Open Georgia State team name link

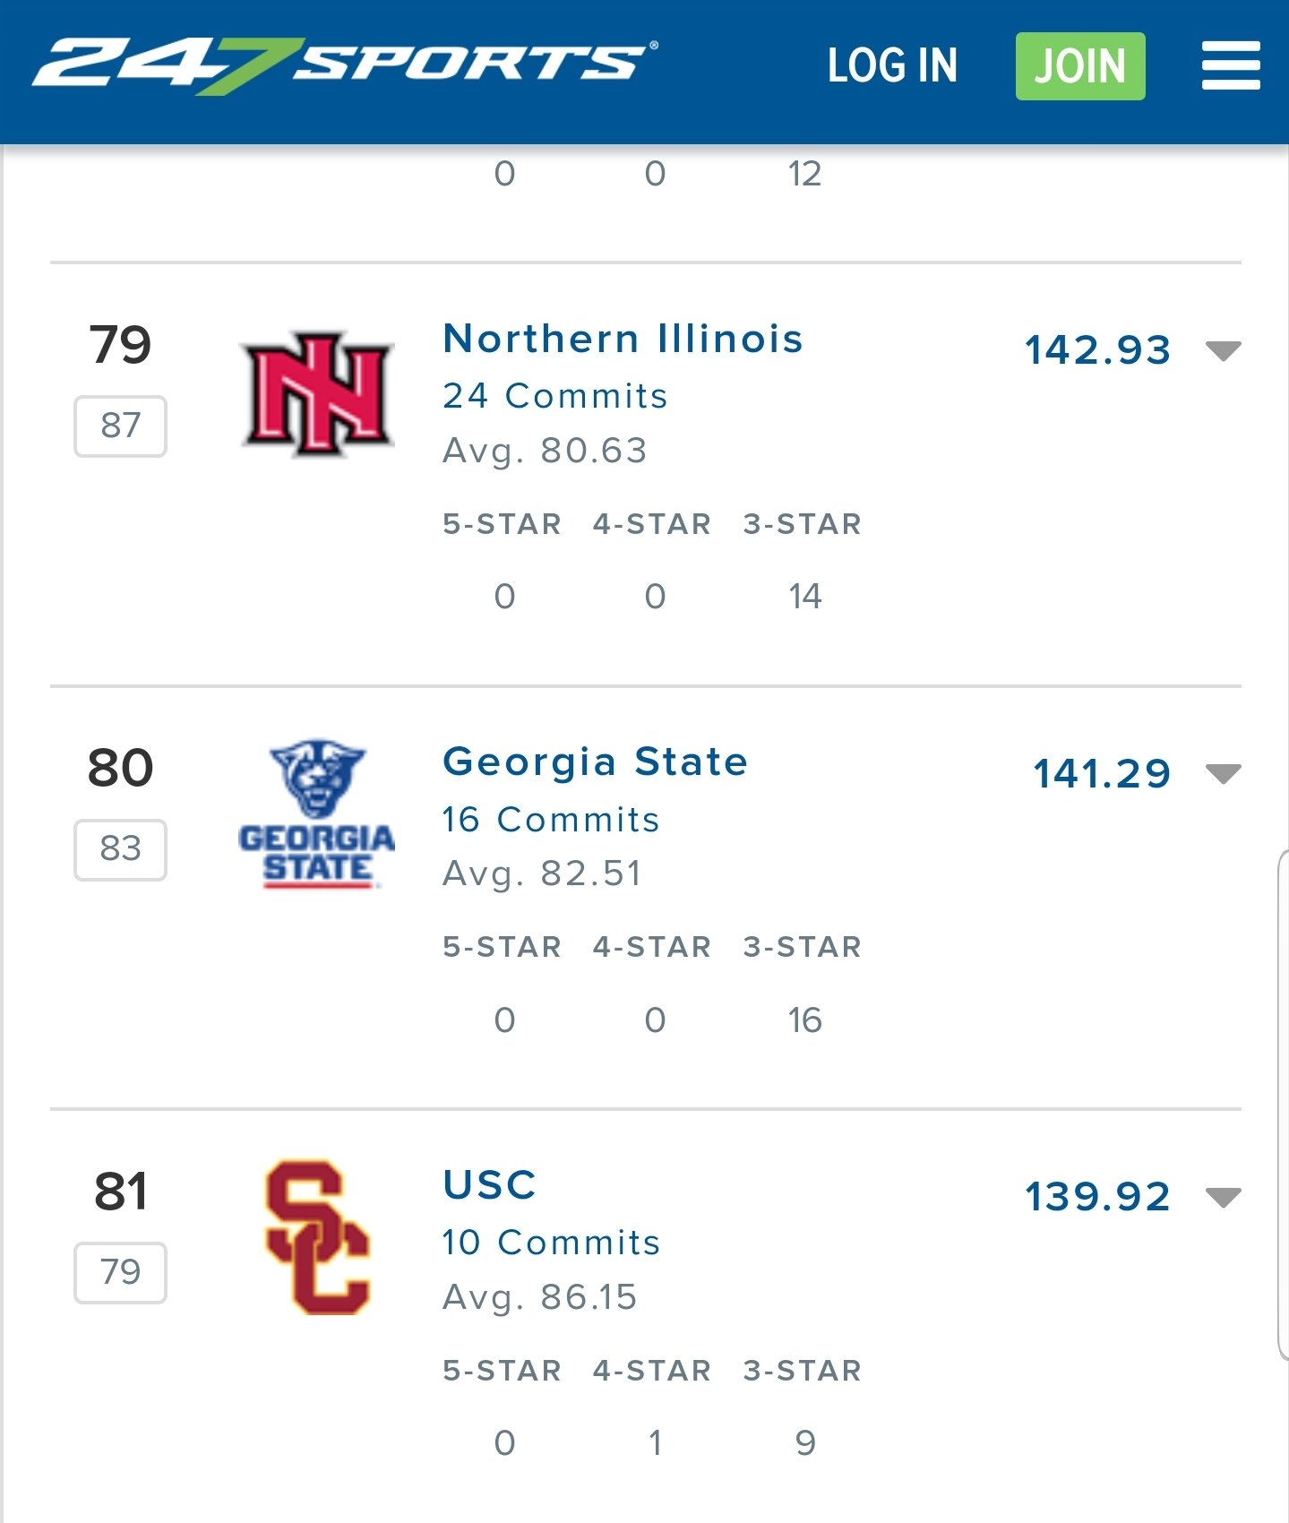pos(596,761)
